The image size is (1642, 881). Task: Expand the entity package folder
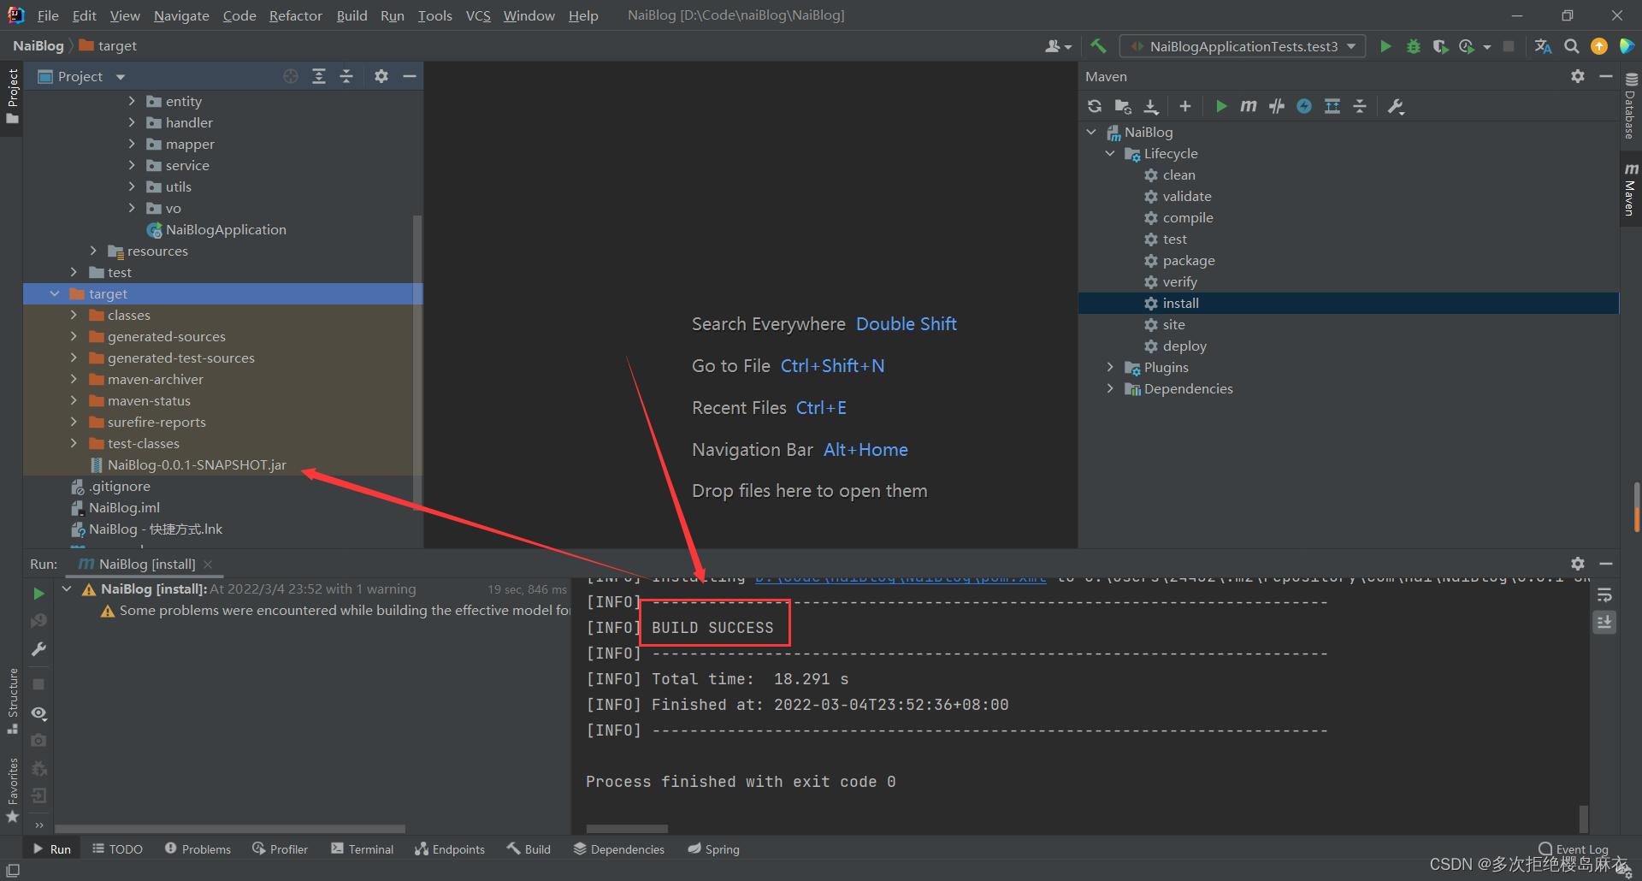(132, 101)
